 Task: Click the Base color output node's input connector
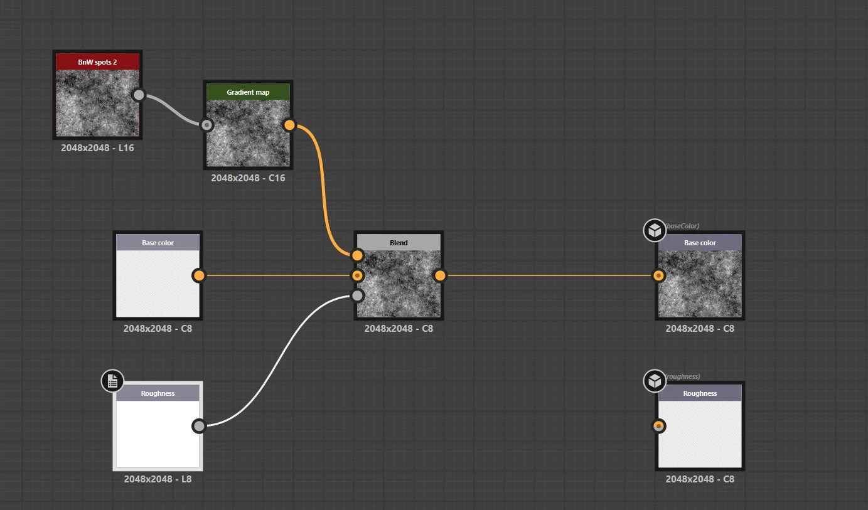tap(658, 275)
